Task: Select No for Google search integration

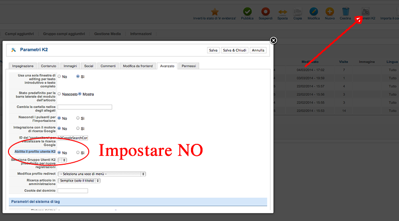Action: tap(59, 128)
